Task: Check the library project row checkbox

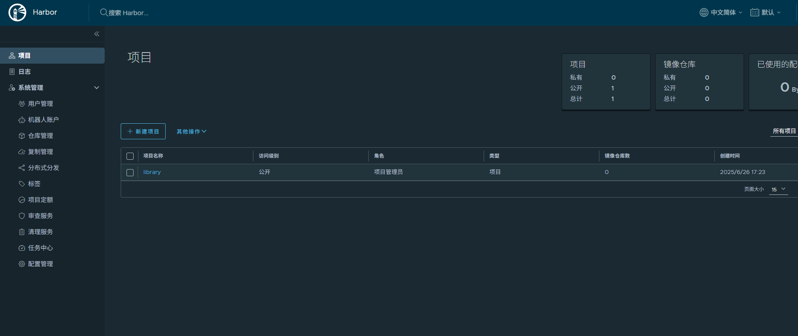Action: pyautogui.click(x=130, y=172)
